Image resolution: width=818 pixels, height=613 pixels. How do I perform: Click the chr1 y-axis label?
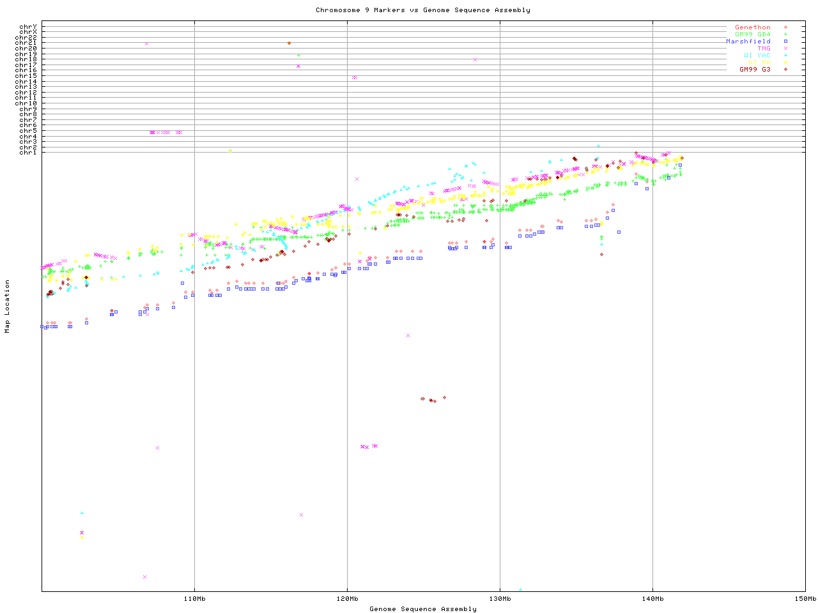click(x=28, y=153)
